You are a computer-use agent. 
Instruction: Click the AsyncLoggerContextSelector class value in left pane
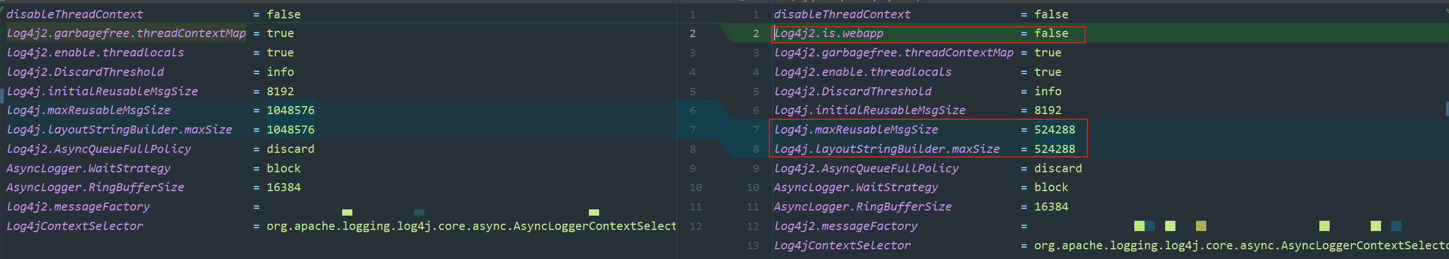pos(471,226)
